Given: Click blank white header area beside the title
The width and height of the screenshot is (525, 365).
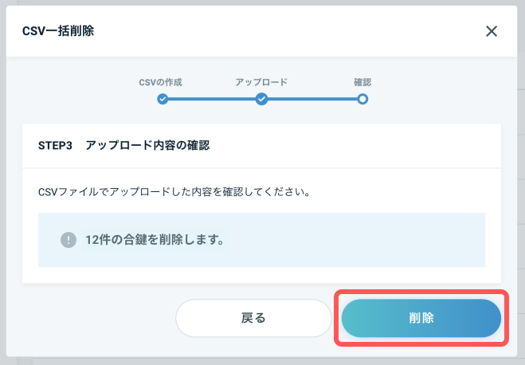Looking at the screenshot, I should 288,31.
